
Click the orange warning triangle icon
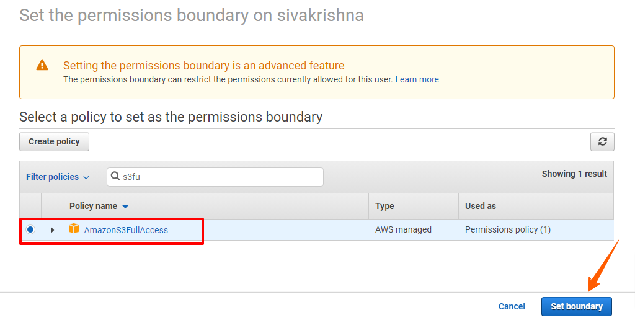click(x=42, y=65)
